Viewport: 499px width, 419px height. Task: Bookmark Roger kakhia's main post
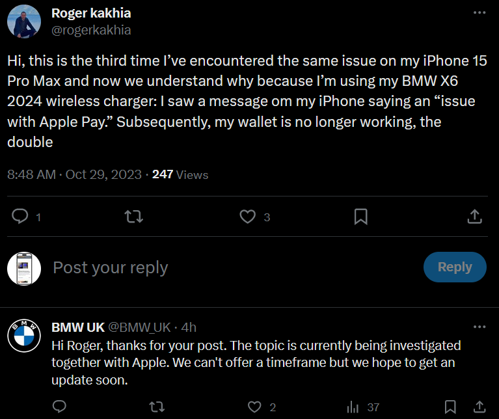coord(361,216)
